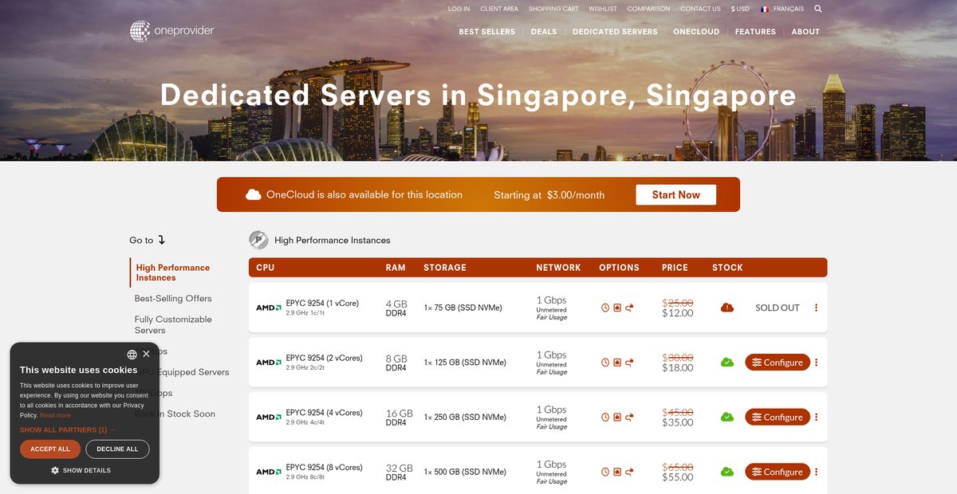
Task: Open the three-dot menu in 16 GB row
Action: coord(816,417)
